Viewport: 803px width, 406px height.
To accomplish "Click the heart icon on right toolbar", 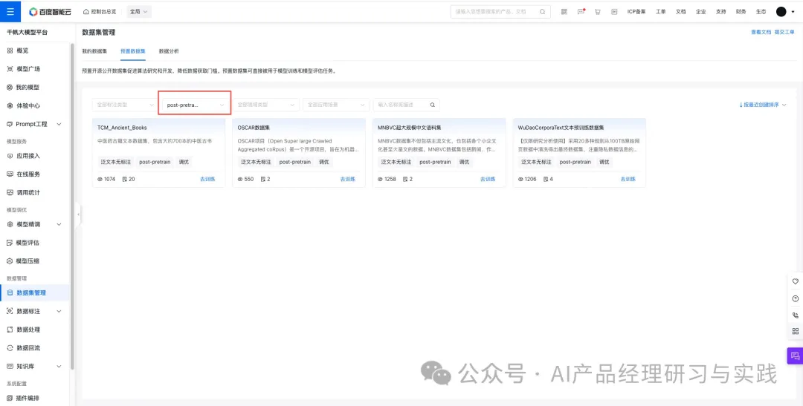I will point(796,281).
